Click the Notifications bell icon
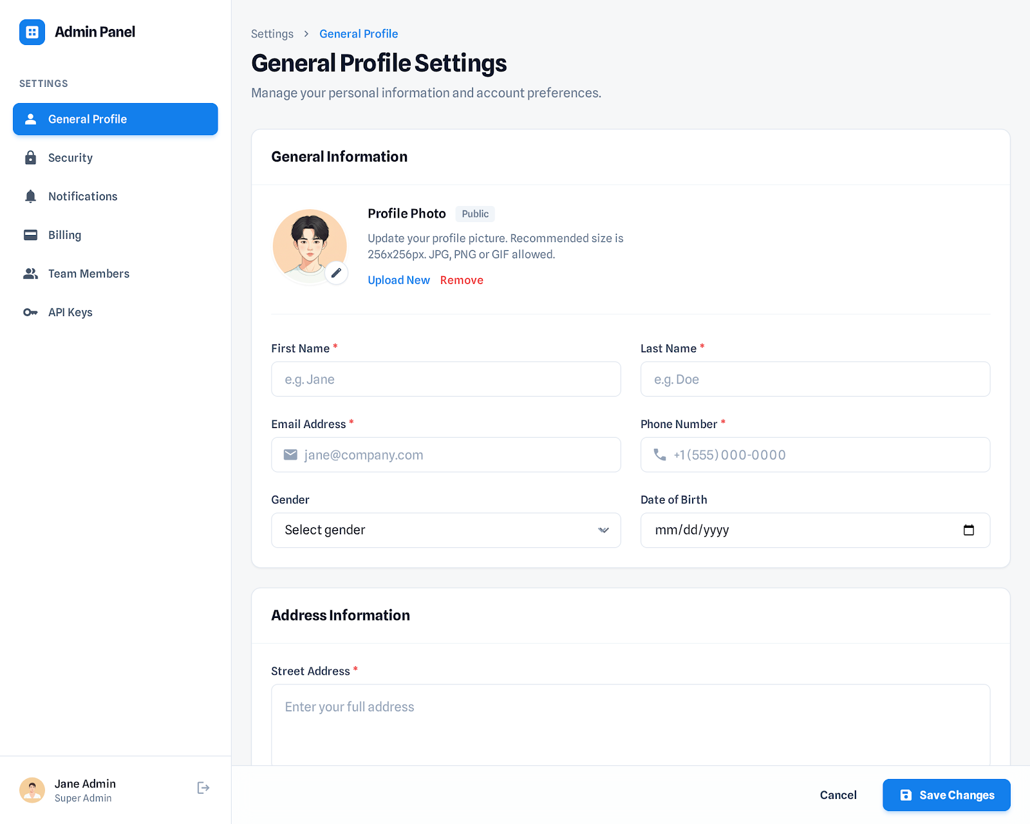Viewport: 1030px width, 824px height. point(30,196)
